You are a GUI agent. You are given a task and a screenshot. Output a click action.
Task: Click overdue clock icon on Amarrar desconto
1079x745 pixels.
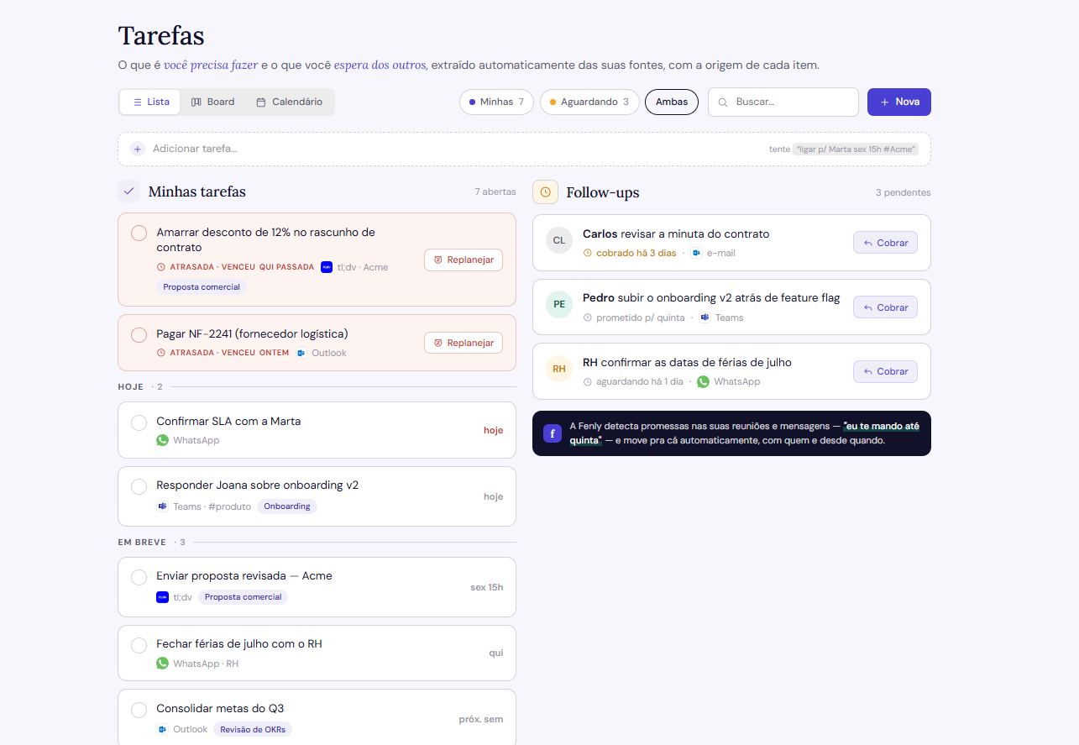(x=161, y=267)
